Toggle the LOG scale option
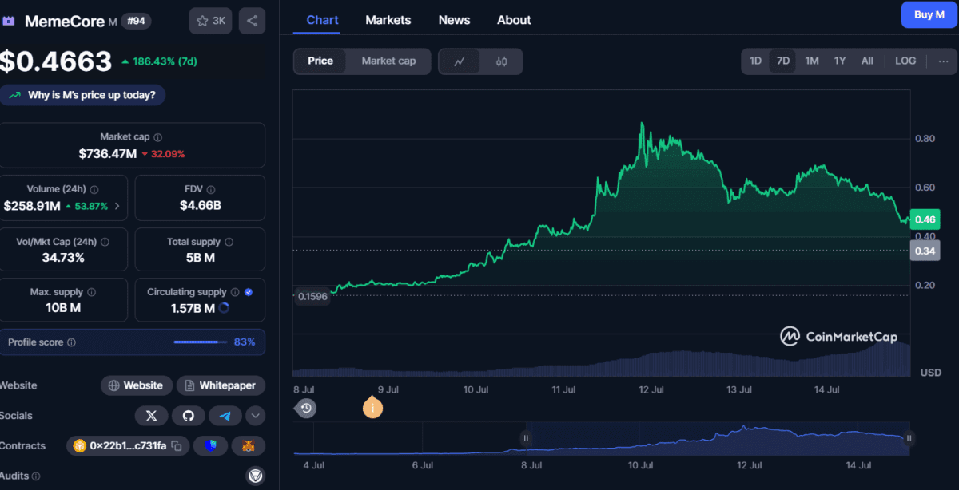959x490 pixels. (x=905, y=61)
